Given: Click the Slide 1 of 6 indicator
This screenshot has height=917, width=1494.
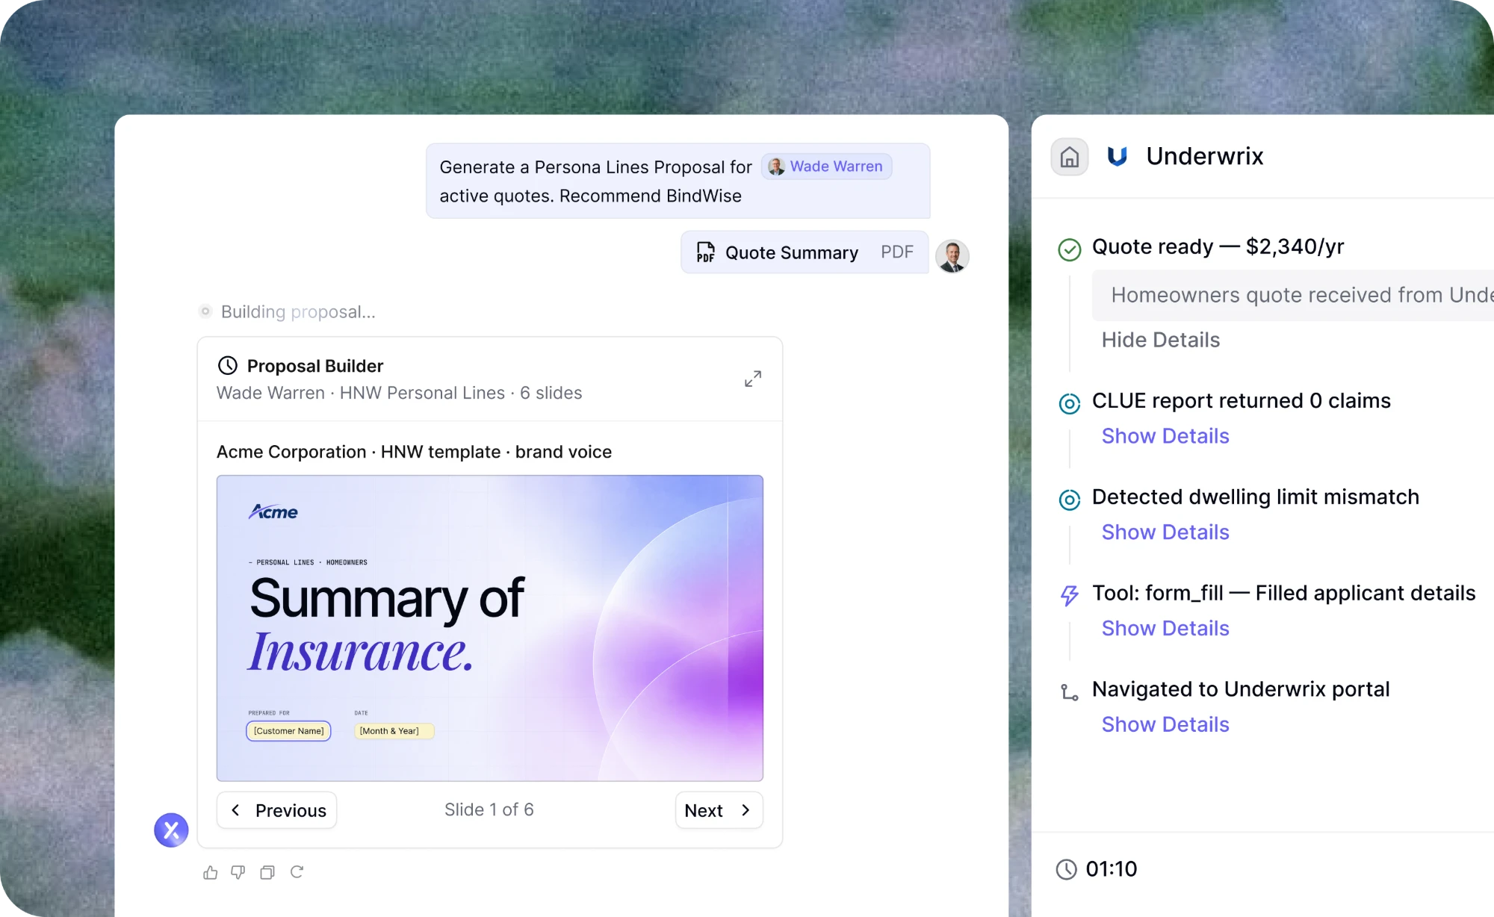Looking at the screenshot, I should 489,809.
